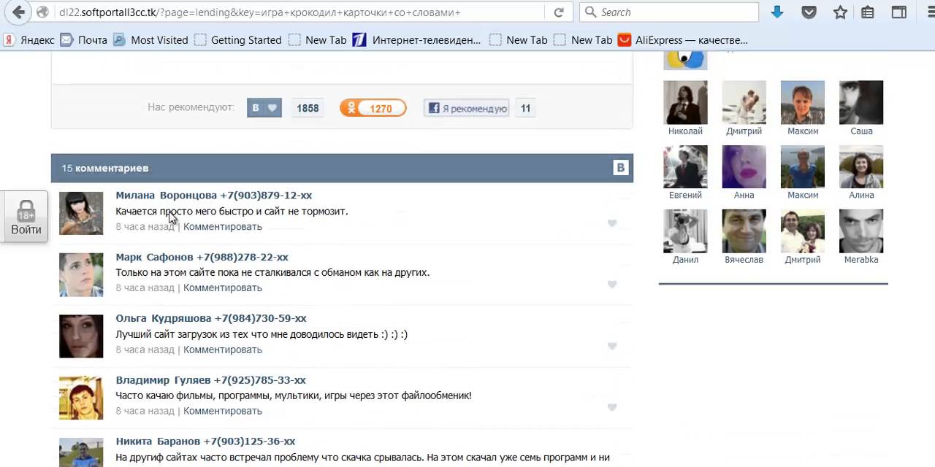Click the Odnoklassniki 1270 share button
Screen dimensions: 935x467
[x=373, y=108]
